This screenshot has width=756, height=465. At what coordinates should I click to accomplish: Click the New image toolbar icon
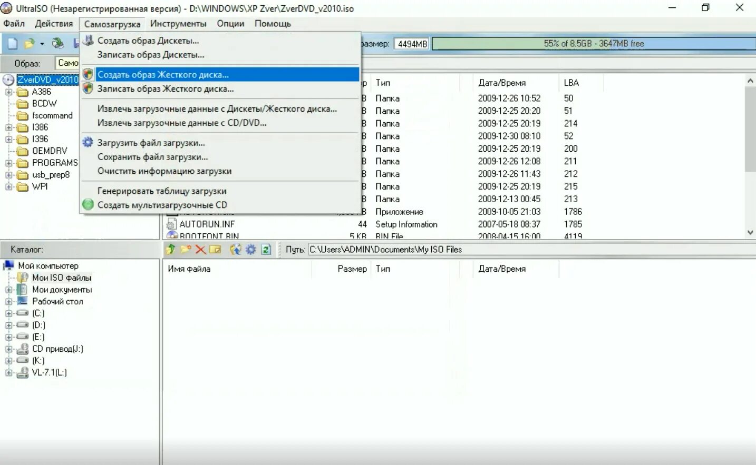pos(12,44)
